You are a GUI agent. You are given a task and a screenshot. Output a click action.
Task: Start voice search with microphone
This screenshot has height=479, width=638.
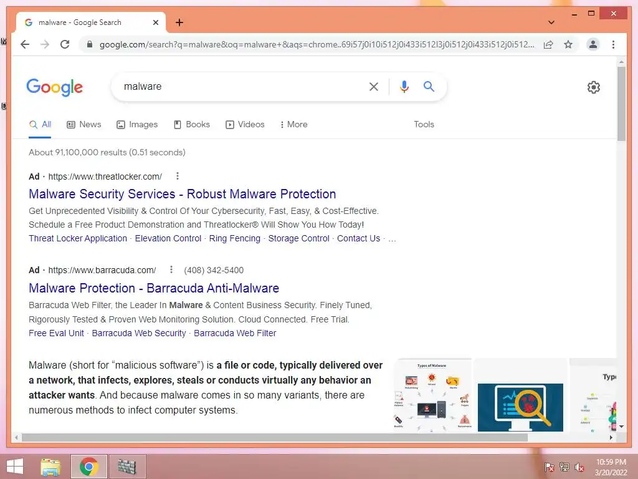pos(404,86)
